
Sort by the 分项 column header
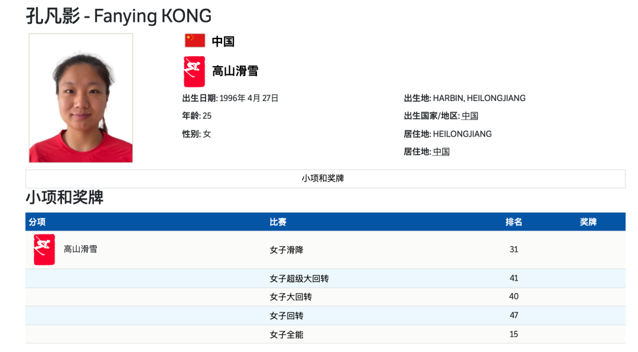37,222
